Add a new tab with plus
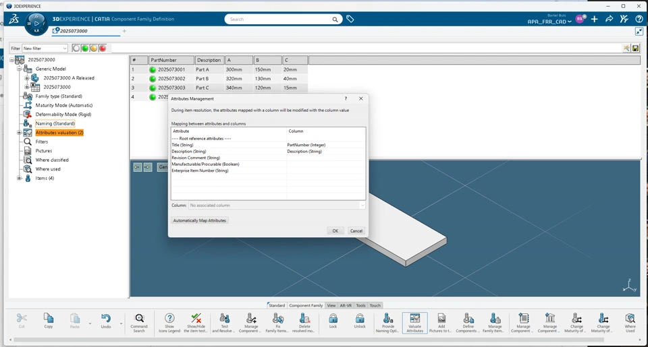The height and width of the screenshot is (347, 648). tap(124, 31)
